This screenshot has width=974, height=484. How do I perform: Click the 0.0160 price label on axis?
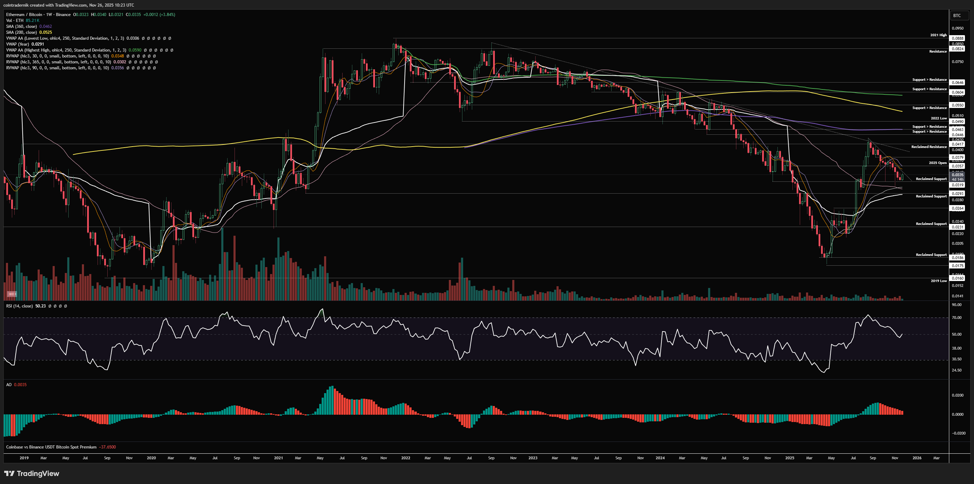[x=957, y=278]
